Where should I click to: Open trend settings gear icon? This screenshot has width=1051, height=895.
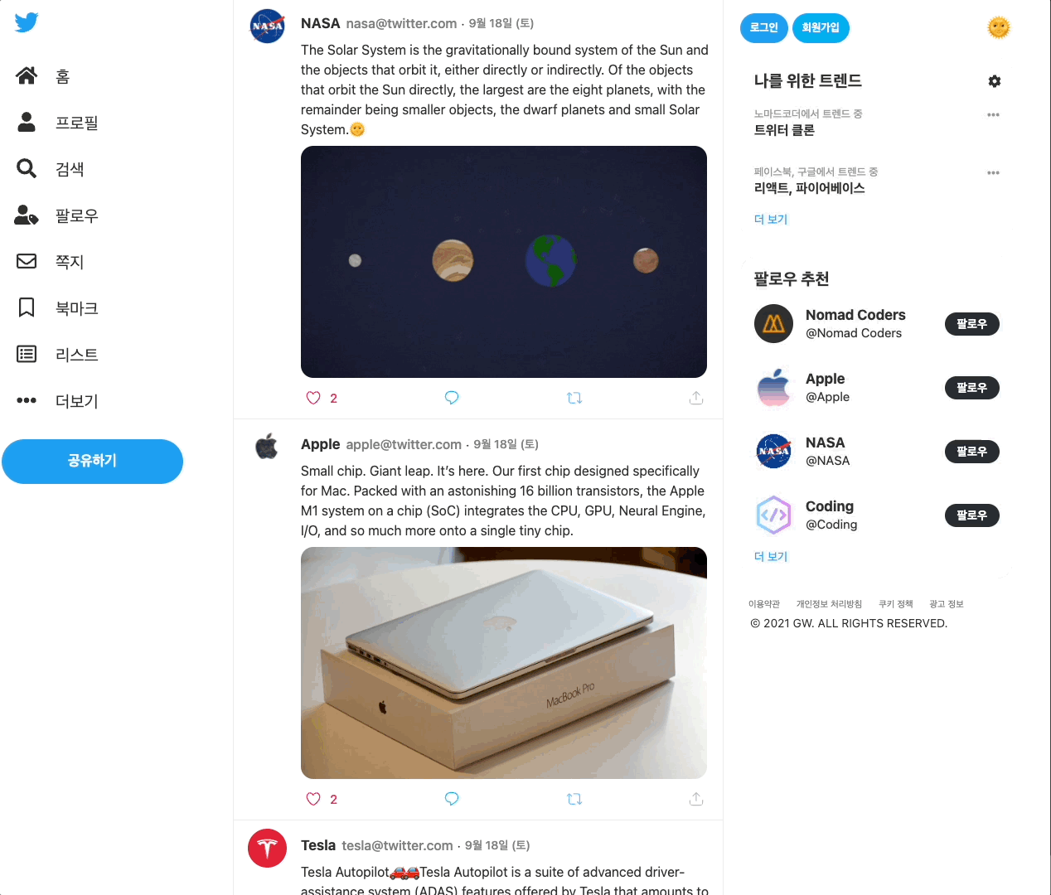pos(995,81)
